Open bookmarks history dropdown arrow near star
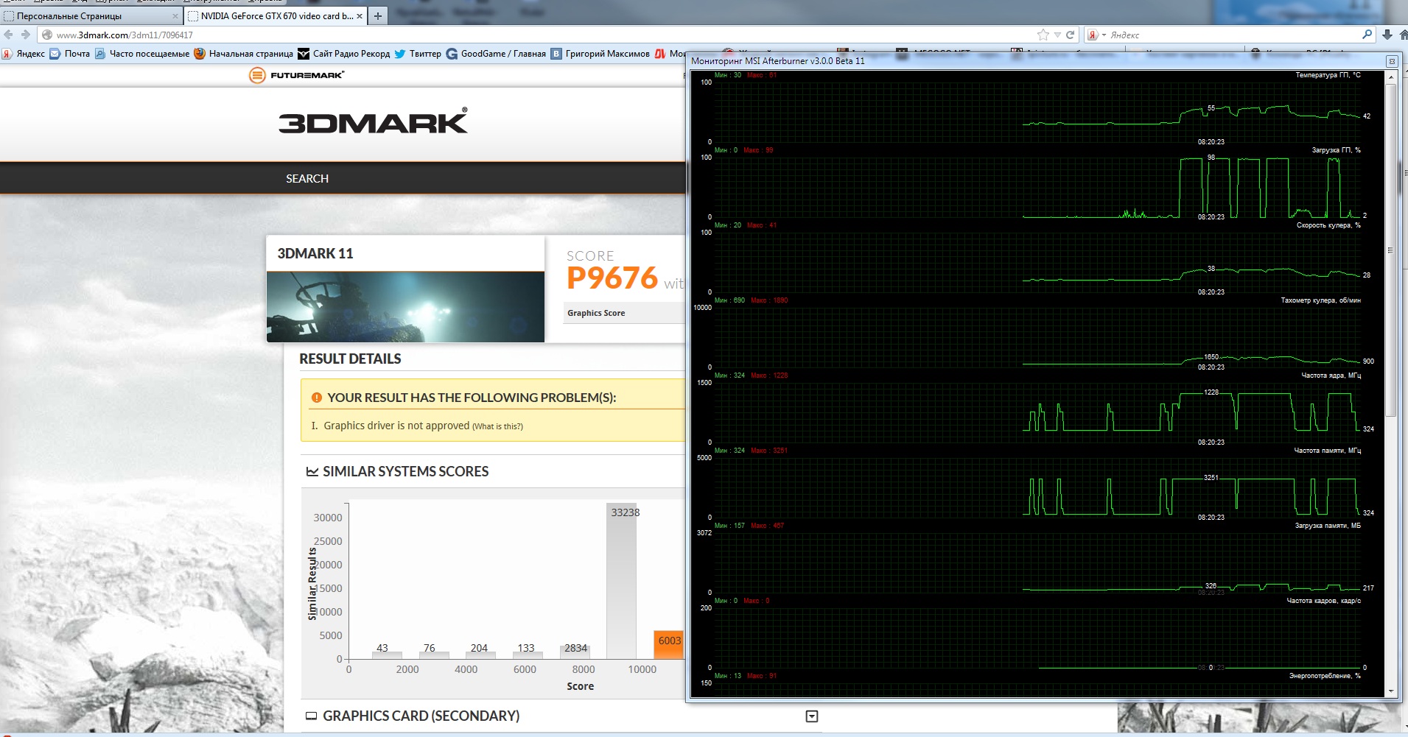 (x=1057, y=35)
